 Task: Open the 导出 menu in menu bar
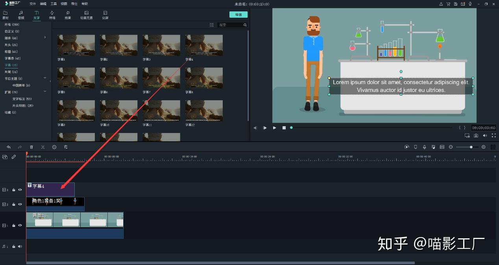point(74,4)
